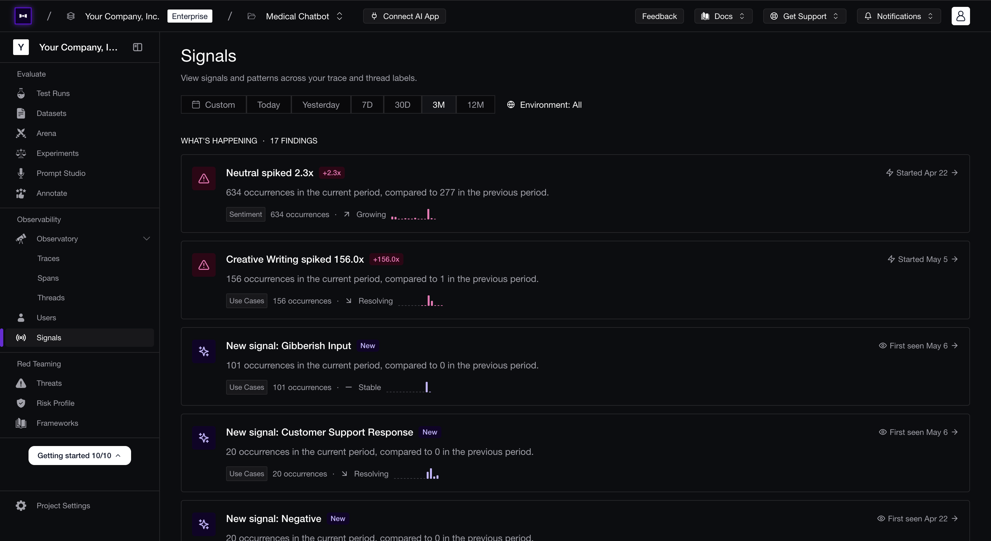Select the Yesterday time range

click(321, 104)
